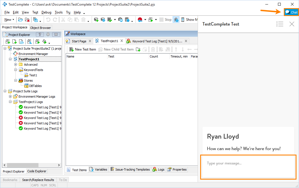
Task: Click the Run Project icon in Project Explorer
Action: pyautogui.click(x=37, y=41)
